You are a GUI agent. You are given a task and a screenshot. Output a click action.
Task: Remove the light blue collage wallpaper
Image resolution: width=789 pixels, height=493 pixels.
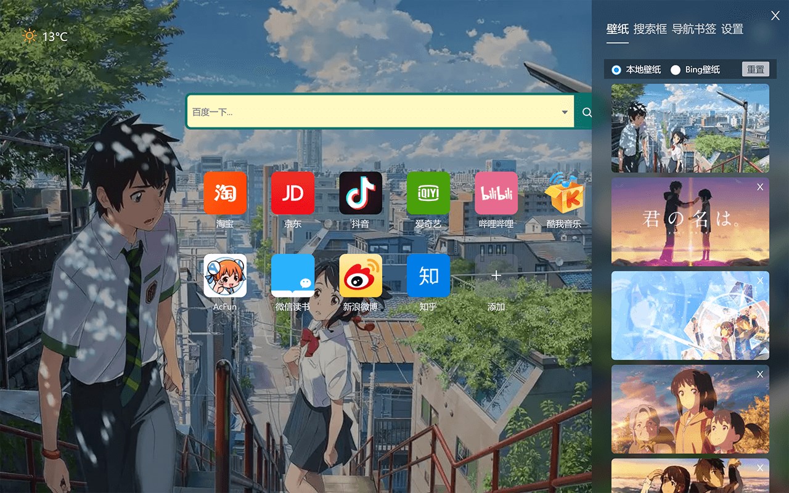click(x=760, y=280)
